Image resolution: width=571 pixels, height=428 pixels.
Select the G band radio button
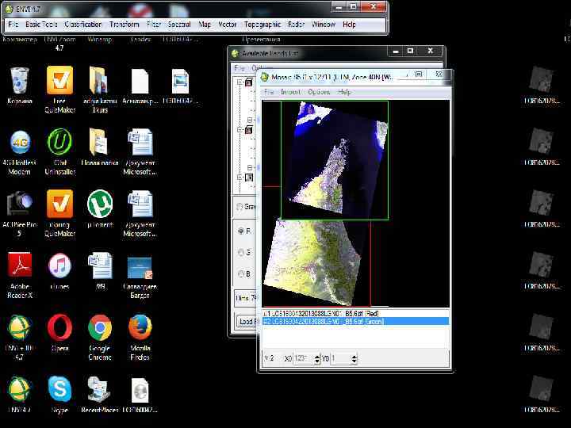[241, 252]
